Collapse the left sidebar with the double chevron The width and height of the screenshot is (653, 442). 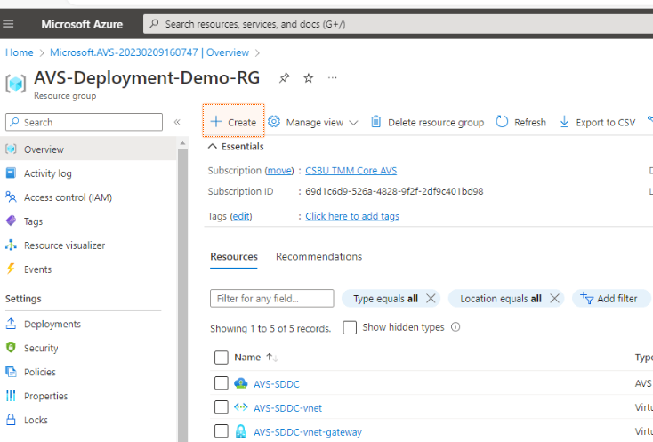177,122
